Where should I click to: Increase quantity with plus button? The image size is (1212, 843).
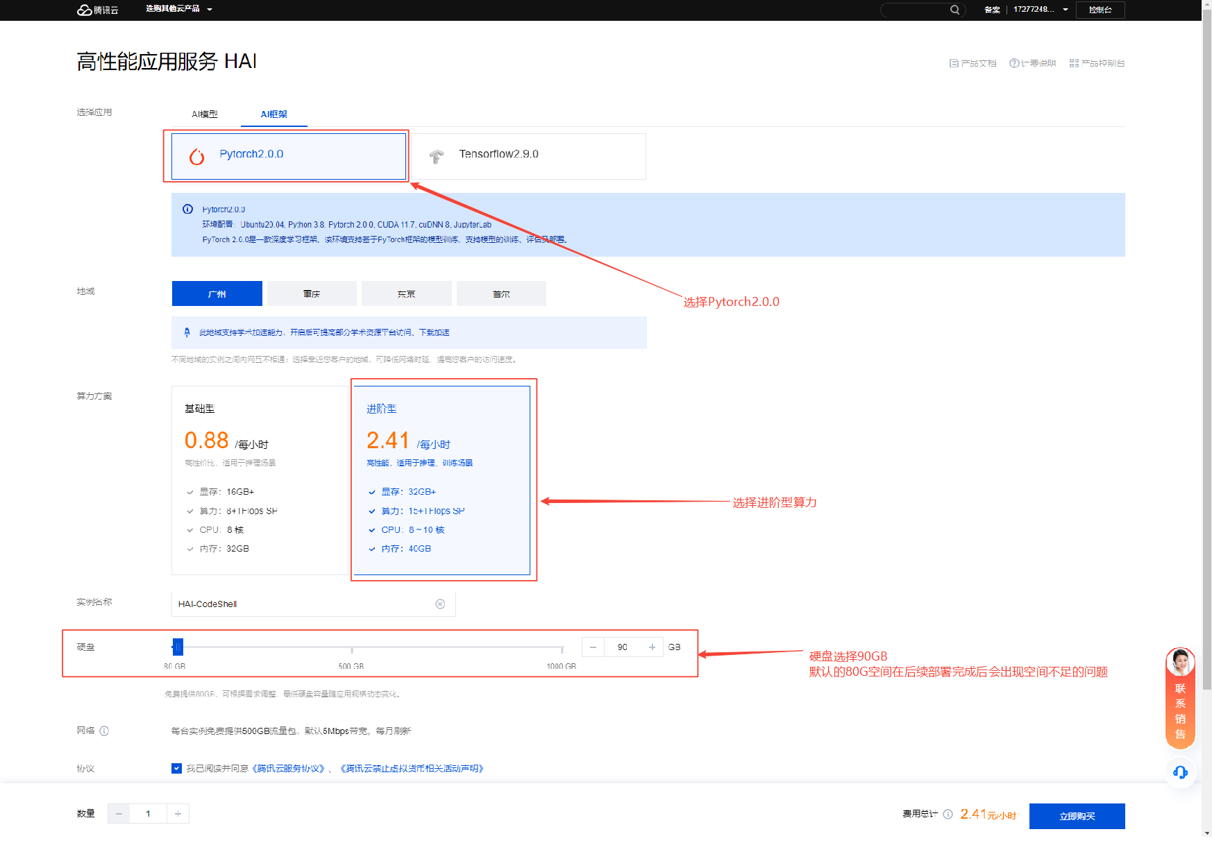click(x=178, y=814)
